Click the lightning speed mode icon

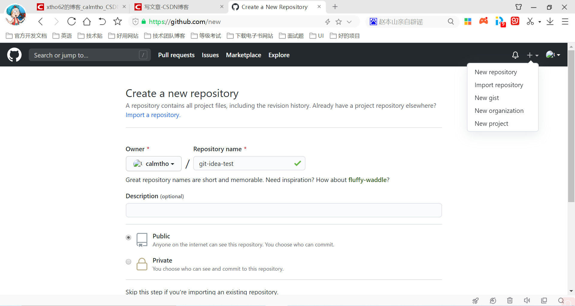pos(328,22)
